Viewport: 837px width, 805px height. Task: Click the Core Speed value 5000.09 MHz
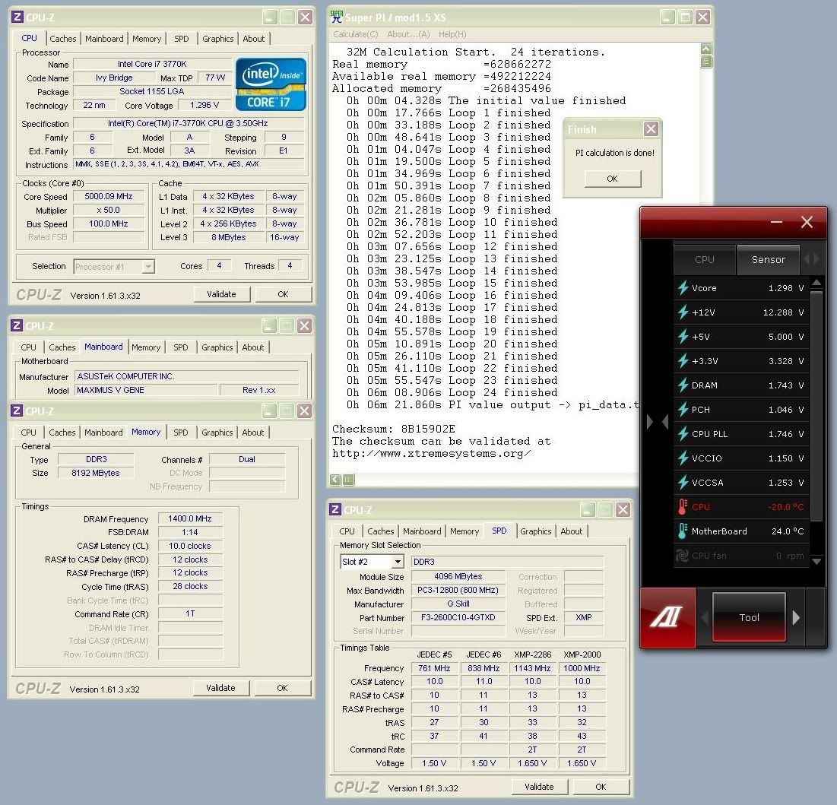coord(109,196)
